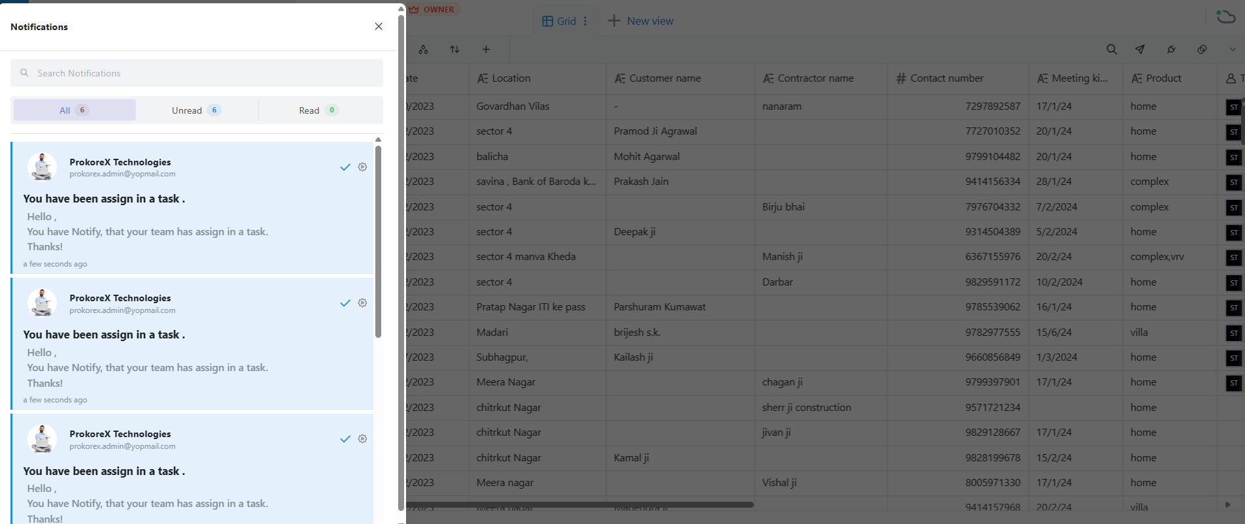
Task: Click the paper plane send icon
Action: [1140, 50]
